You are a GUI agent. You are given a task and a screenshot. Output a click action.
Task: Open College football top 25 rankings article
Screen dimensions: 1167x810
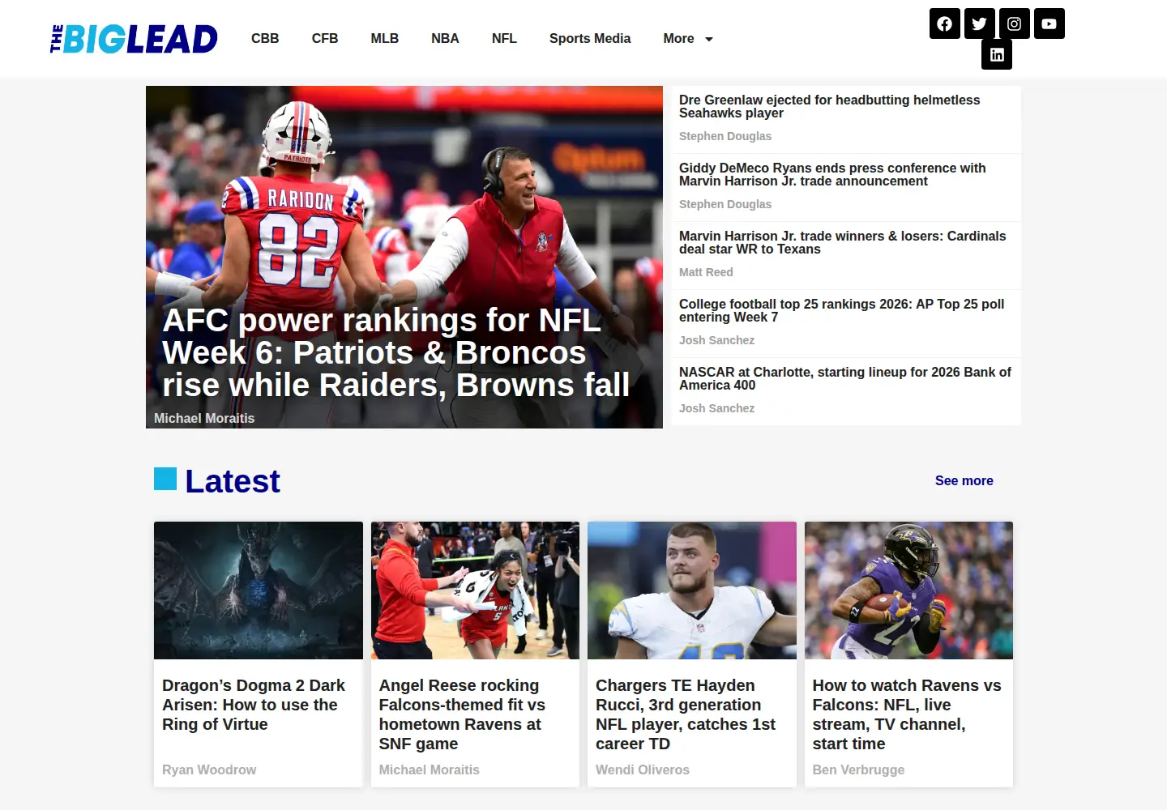[x=841, y=310]
